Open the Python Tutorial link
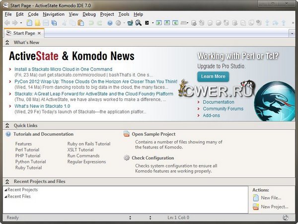 coord(31,162)
